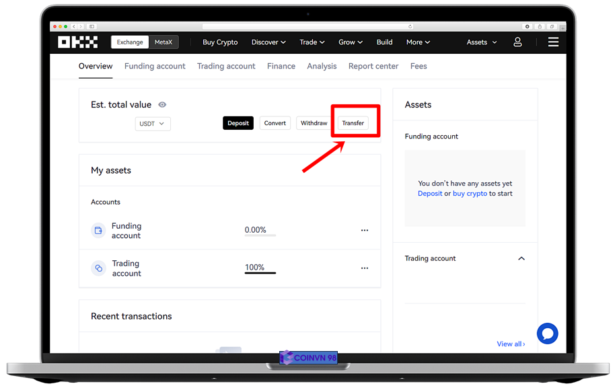The image size is (615, 386).
Task: Hide estimated total value with eye icon
Action: coord(162,105)
